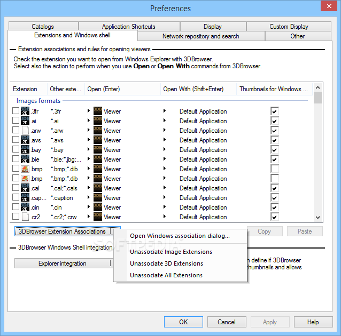The height and width of the screenshot is (336, 341).
Task: Click the Viewer icon in the .caption row
Action: click(98, 197)
